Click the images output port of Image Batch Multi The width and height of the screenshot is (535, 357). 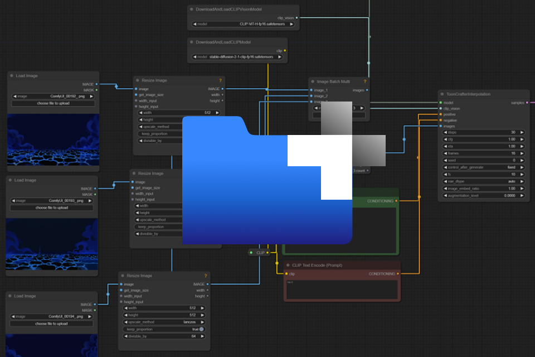click(x=367, y=90)
